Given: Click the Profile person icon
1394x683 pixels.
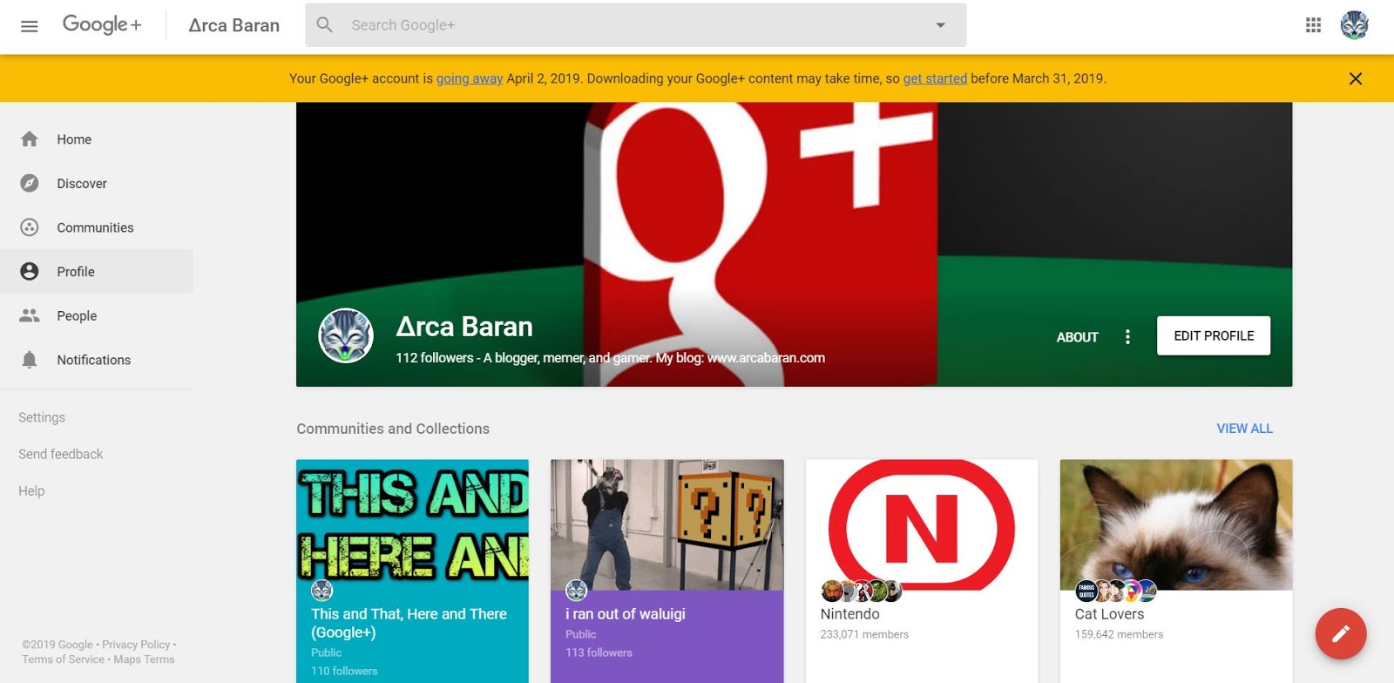Looking at the screenshot, I should 30,271.
